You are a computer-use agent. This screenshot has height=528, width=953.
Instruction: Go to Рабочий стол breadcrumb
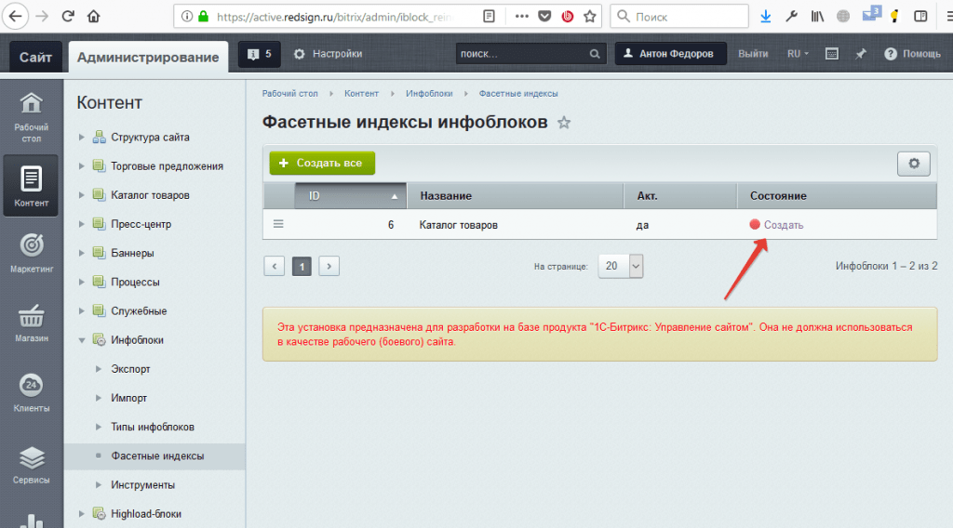click(x=290, y=94)
